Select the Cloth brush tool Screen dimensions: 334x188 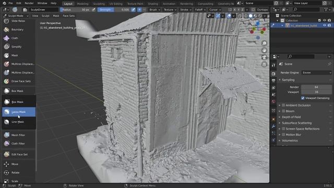pyautogui.click(x=18, y=38)
